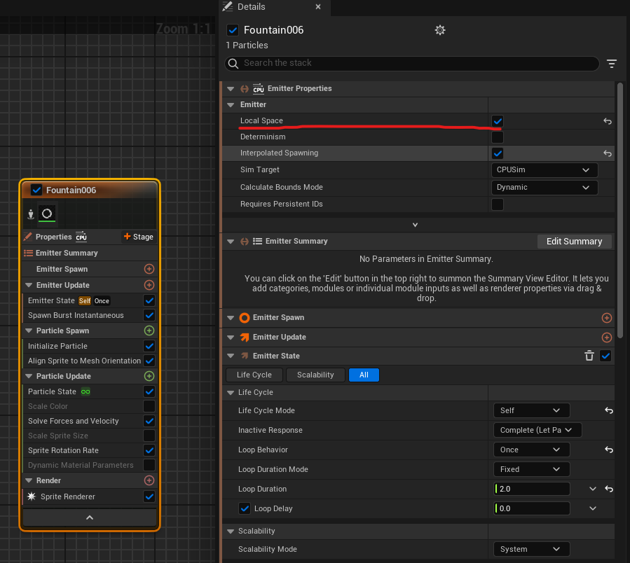This screenshot has width=630, height=563.
Task: Click the Stage button on emitter node
Action: click(138, 237)
